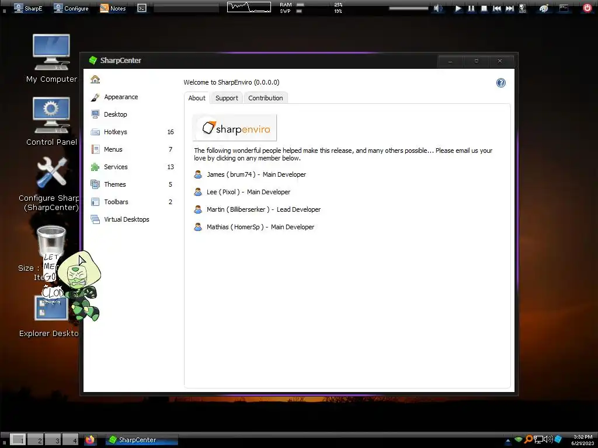Screen dimensions: 598x448
Task: Open the SharpCenter home icon
Action: tap(95, 79)
